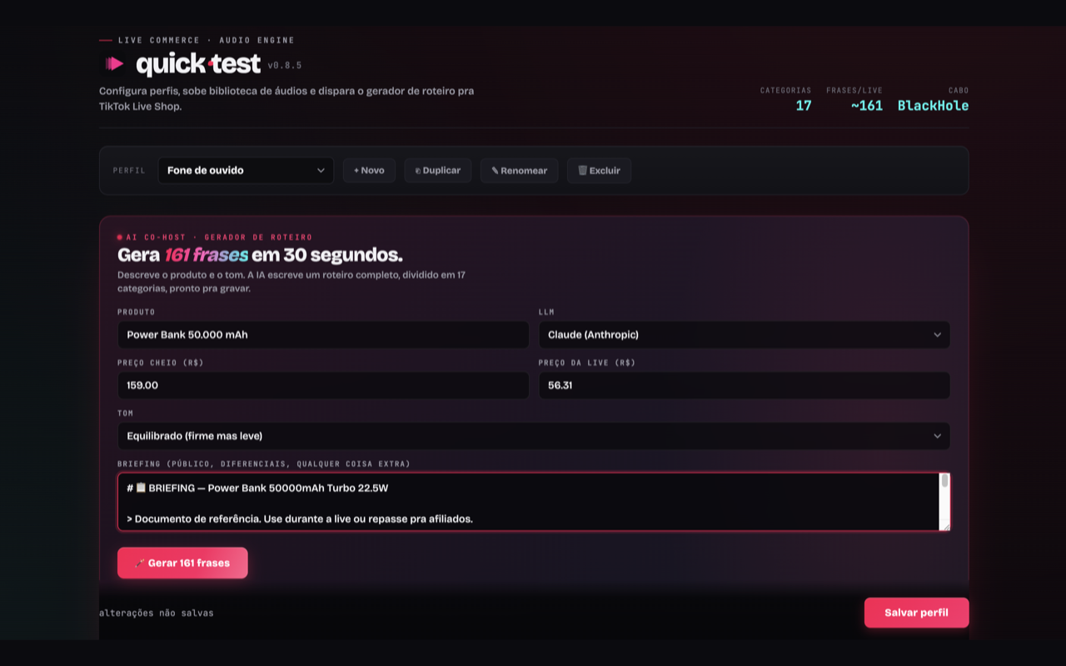
Task: Click the briefing textarea scrollbar thumb
Action: click(944, 481)
